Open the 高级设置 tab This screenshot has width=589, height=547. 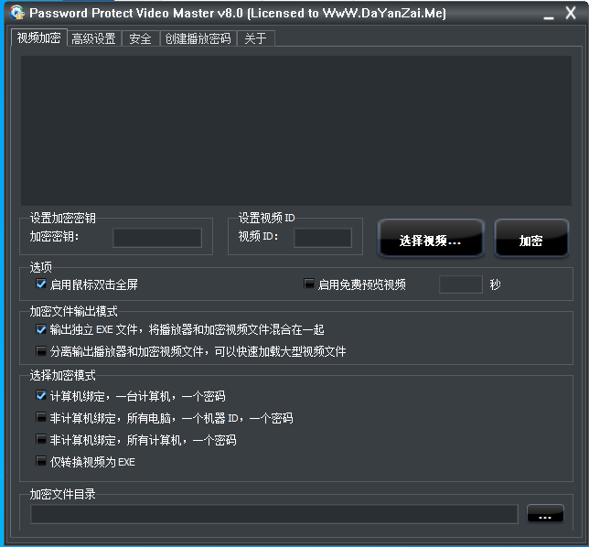[x=94, y=38]
